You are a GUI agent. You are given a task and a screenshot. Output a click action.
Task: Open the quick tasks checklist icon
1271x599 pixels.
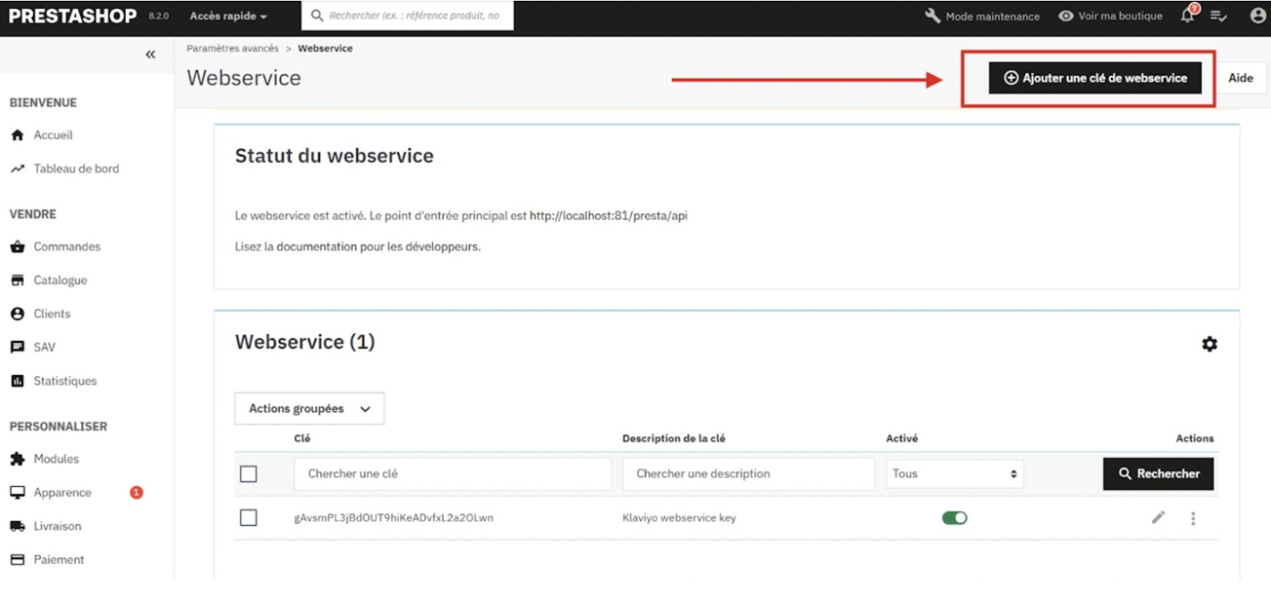[x=1218, y=16]
